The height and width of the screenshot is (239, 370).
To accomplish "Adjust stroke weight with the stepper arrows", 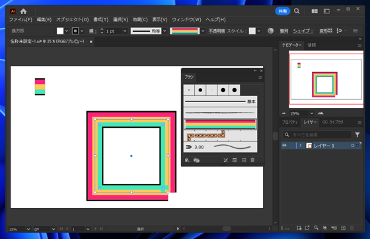I will 102,31.
